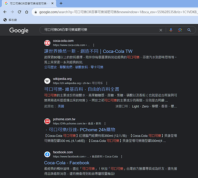Select the Google search browser tab
198x178 pixels.
coord(29,3)
